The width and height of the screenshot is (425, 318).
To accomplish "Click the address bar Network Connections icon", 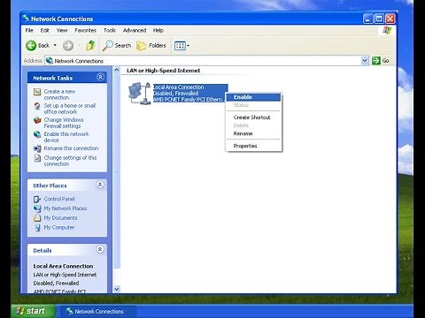I will pyautogui.click(x=50, y=61).
